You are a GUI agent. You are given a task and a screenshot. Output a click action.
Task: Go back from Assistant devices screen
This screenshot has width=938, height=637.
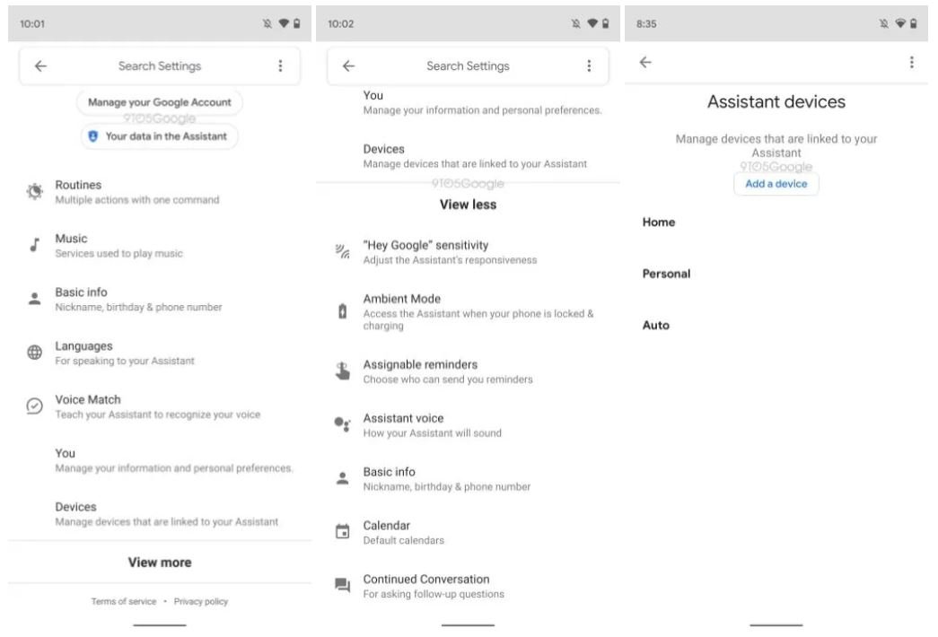coord(645,63)
